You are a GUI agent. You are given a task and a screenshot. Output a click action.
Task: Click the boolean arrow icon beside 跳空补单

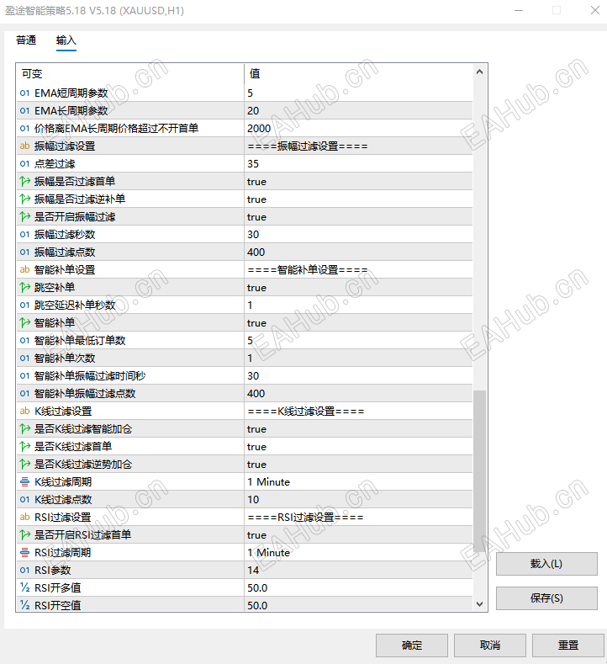pyautogui.click(x=24, y=288)
